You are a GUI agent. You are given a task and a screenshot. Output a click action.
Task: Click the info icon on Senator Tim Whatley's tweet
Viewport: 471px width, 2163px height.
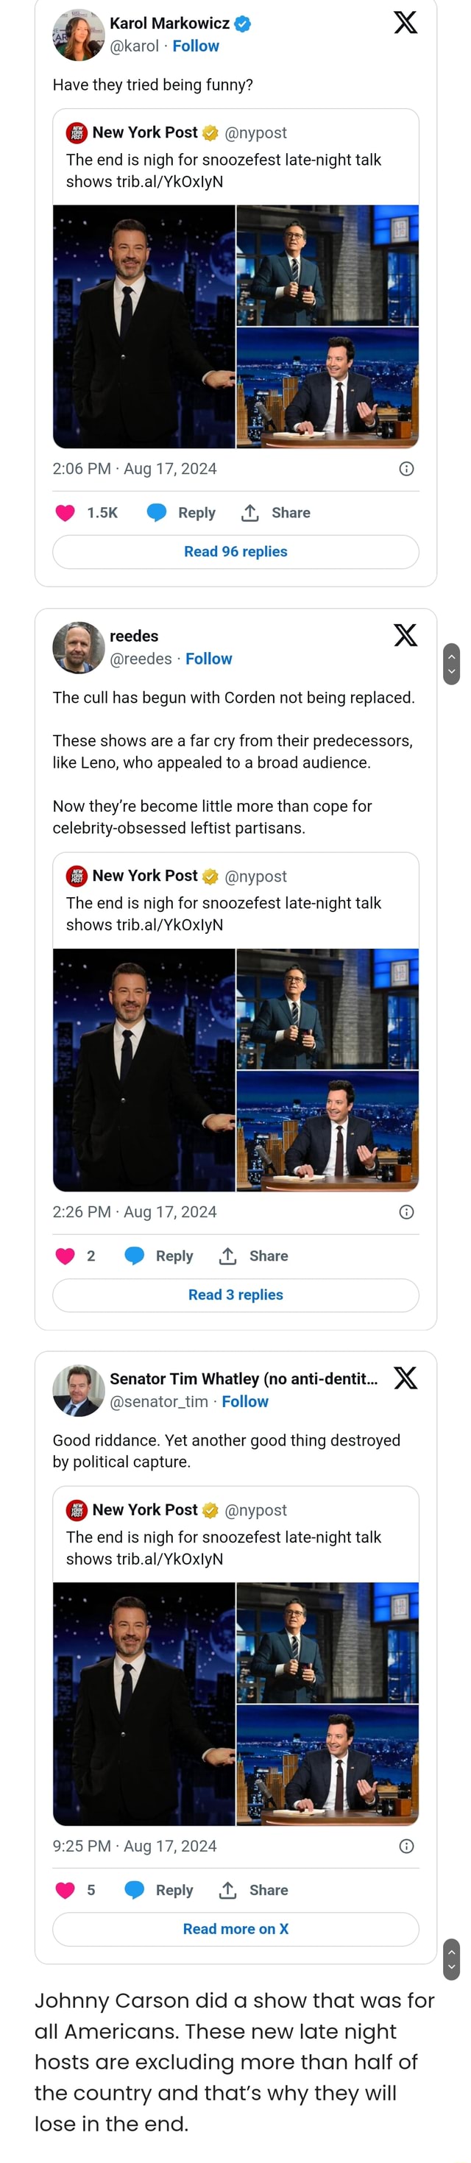[x=407, y=1846]
